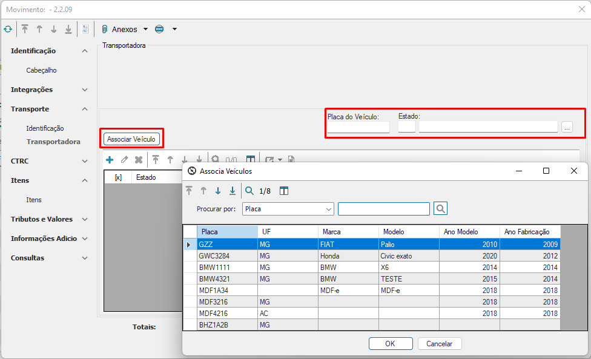Expand the Consultas section

coord(85,258)
